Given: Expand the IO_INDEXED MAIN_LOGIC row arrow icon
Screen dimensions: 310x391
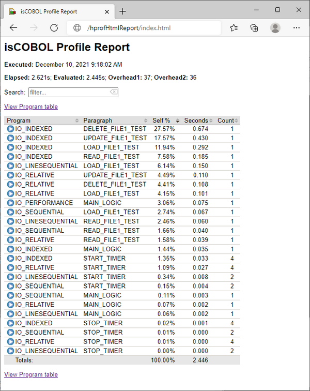Looking at the screenshot, I should pyautogui.click(x=10, y=249).
